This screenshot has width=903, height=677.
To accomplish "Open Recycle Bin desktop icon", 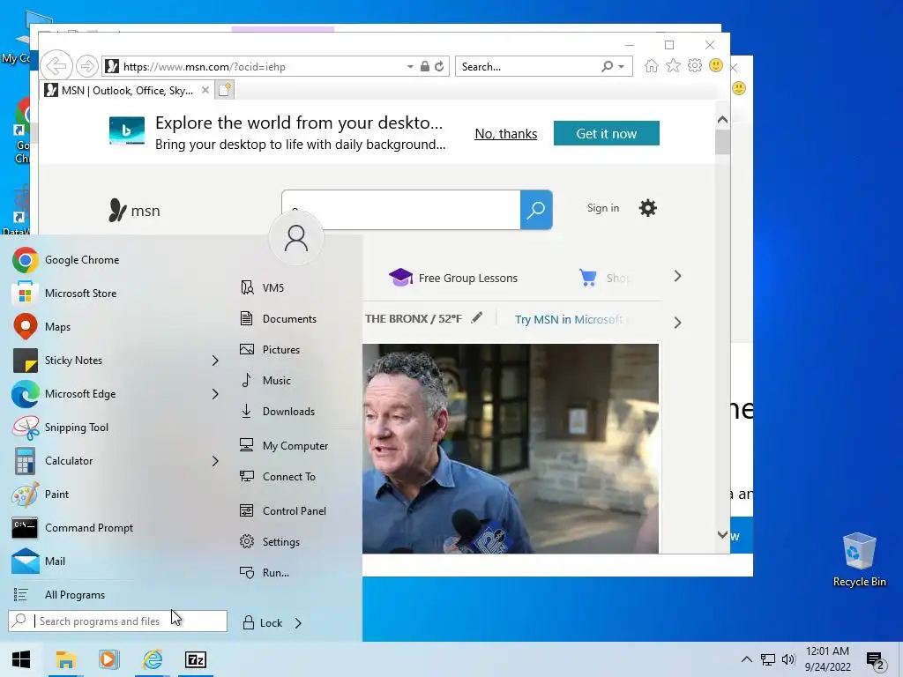I will point(859,560).
